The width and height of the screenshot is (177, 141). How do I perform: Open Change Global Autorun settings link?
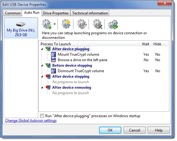pyautogui.click(x=31, y=121)
